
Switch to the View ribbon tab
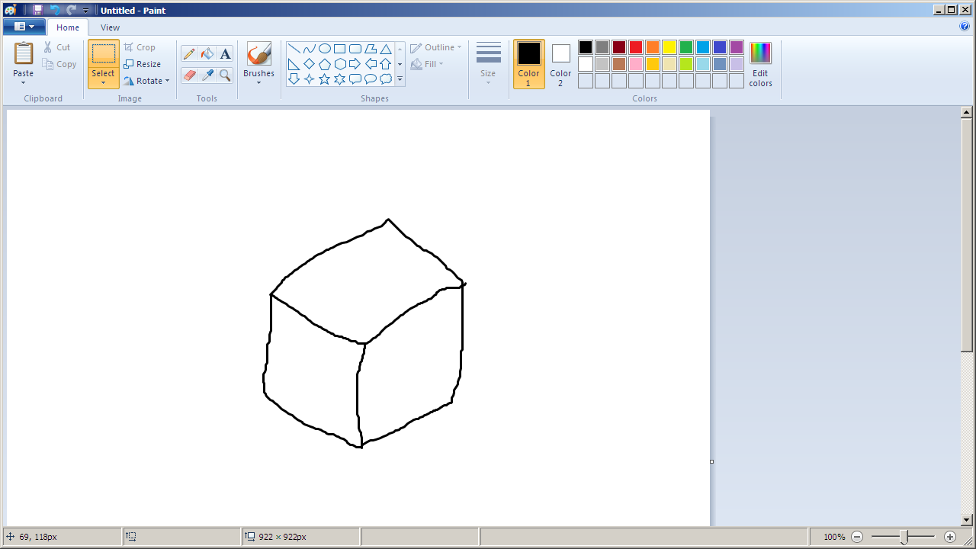click(x=110, y=27)
